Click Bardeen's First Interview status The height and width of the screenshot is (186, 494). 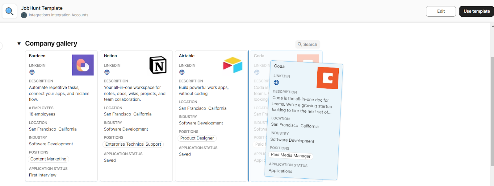(x=43, y=175)
